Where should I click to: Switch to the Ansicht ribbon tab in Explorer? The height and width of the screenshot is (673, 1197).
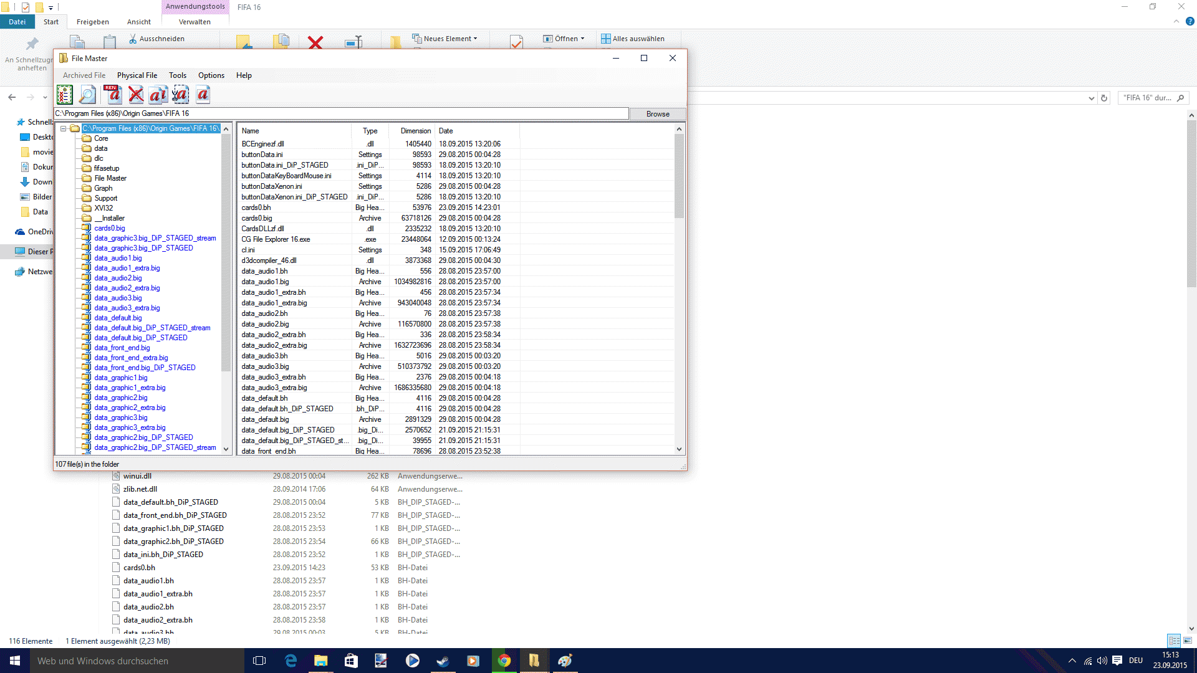pos(139,22)
